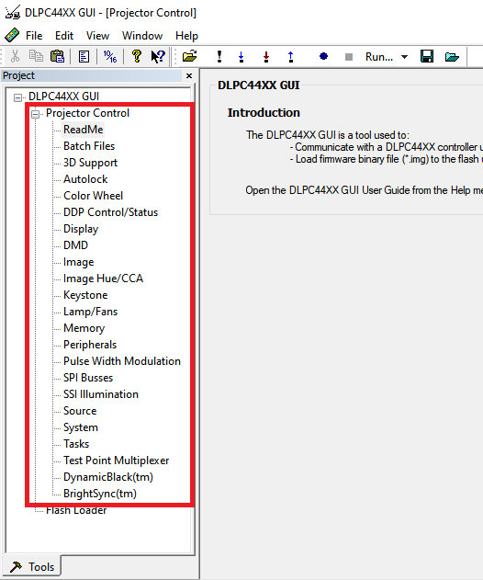Open the View menu
The image size is (483, 580).
(x=97, y=36)
